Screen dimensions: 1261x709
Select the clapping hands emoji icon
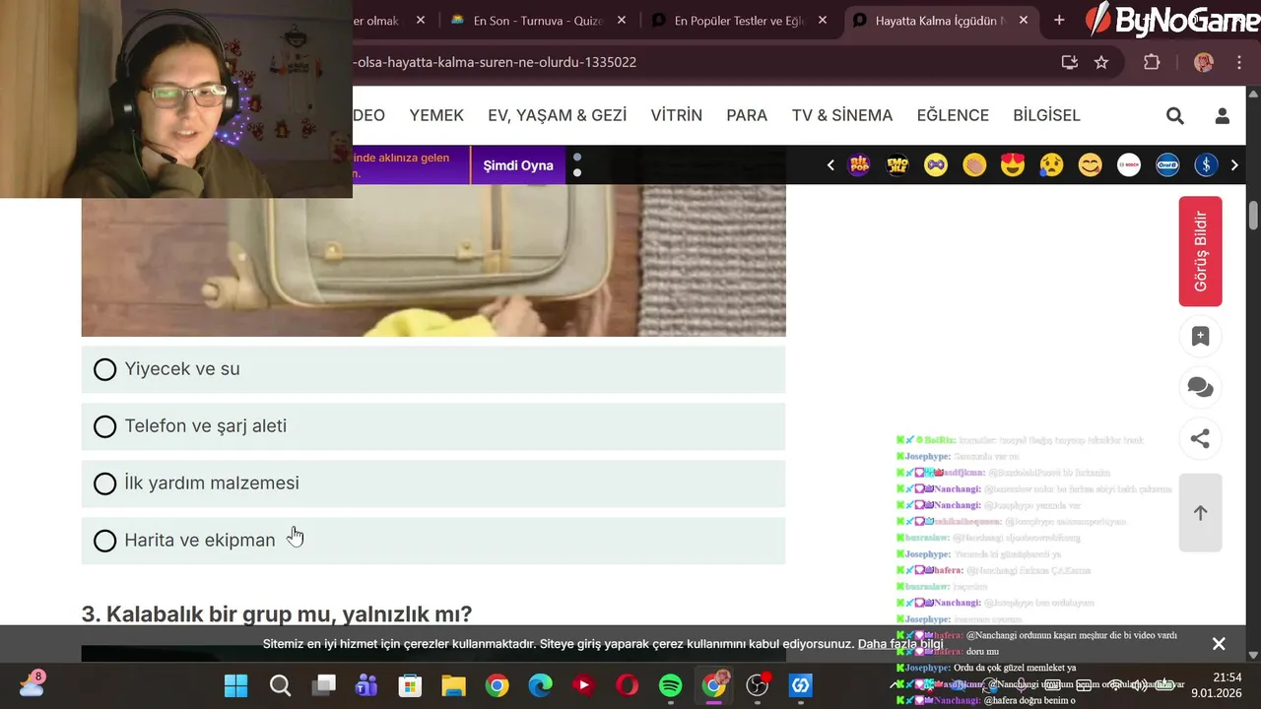click(974, 165)
